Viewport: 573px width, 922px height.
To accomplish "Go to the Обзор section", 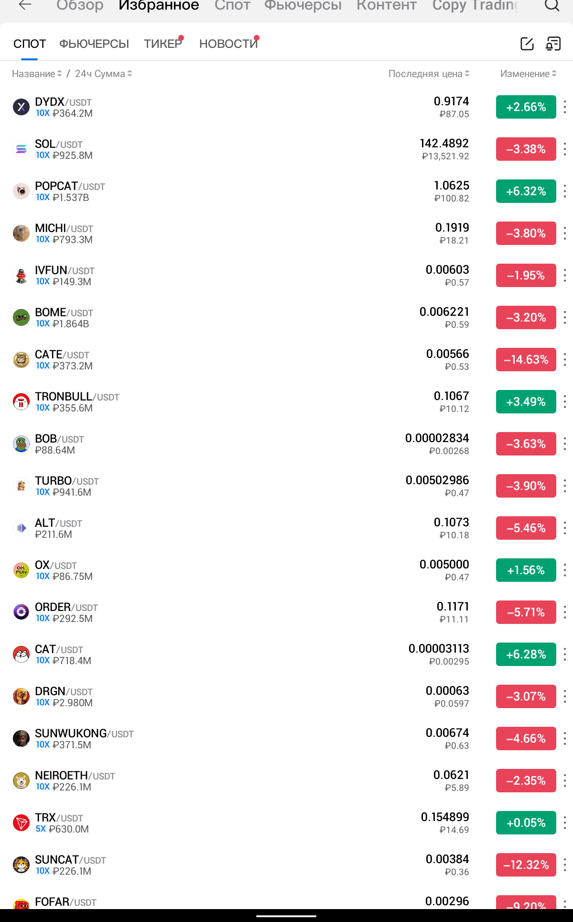I will pos(80,5).
